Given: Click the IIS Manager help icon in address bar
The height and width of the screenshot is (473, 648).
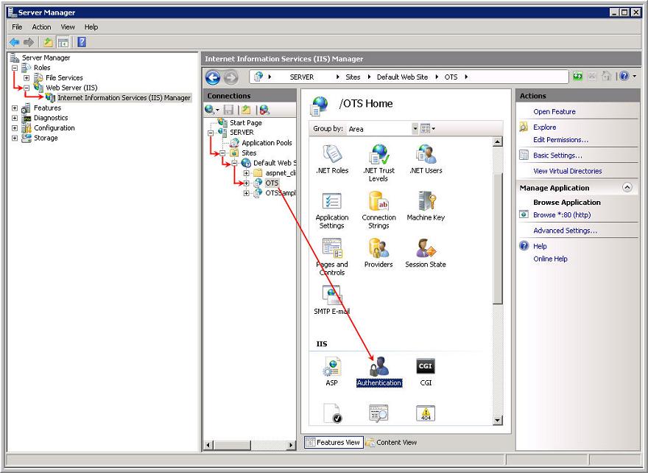Looking at the screenshot, I should [624, 77].
